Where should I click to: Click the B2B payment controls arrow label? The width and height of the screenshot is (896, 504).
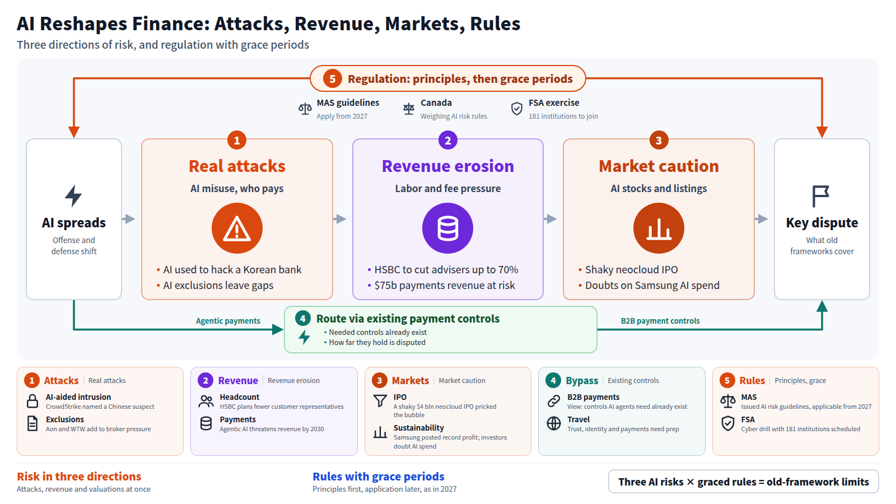coord(660,321)
